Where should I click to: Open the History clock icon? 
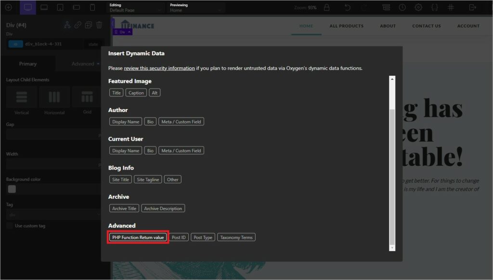[402, 8]
